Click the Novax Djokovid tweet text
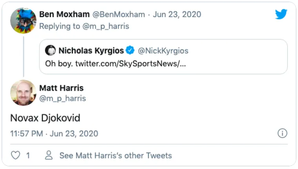The width and height of the screenshot is (298, 169). [x=45, y=118]
